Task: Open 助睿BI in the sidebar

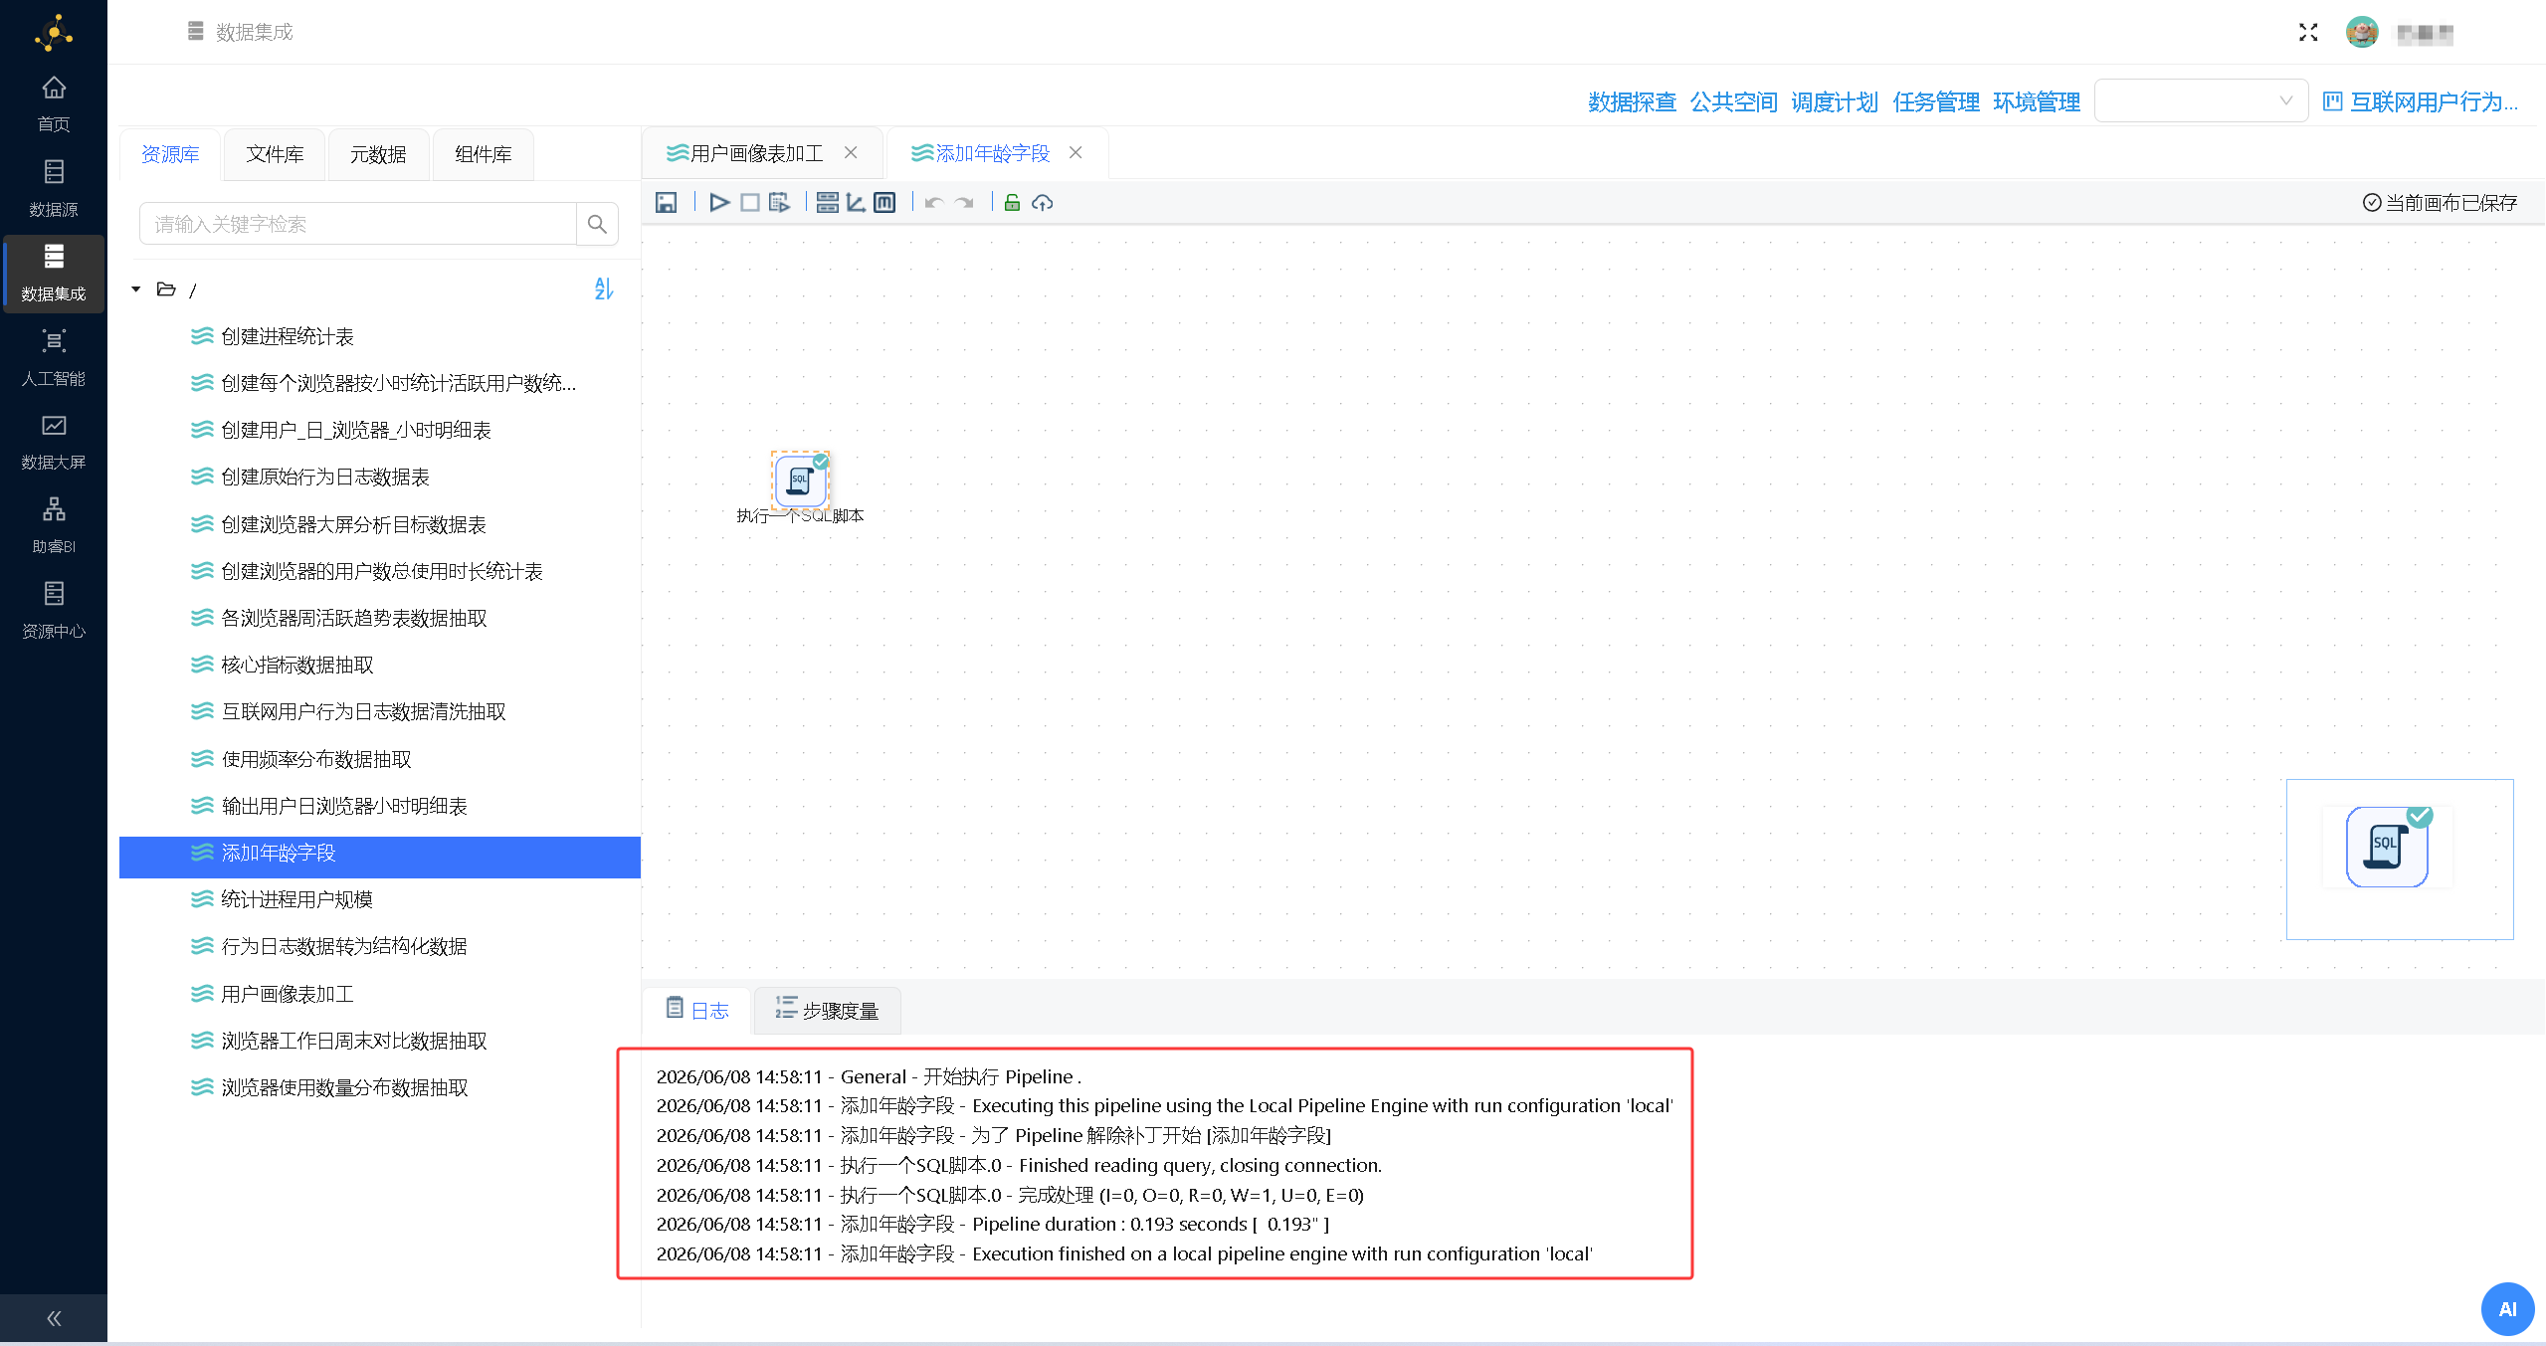Action: tap(54, 526)
